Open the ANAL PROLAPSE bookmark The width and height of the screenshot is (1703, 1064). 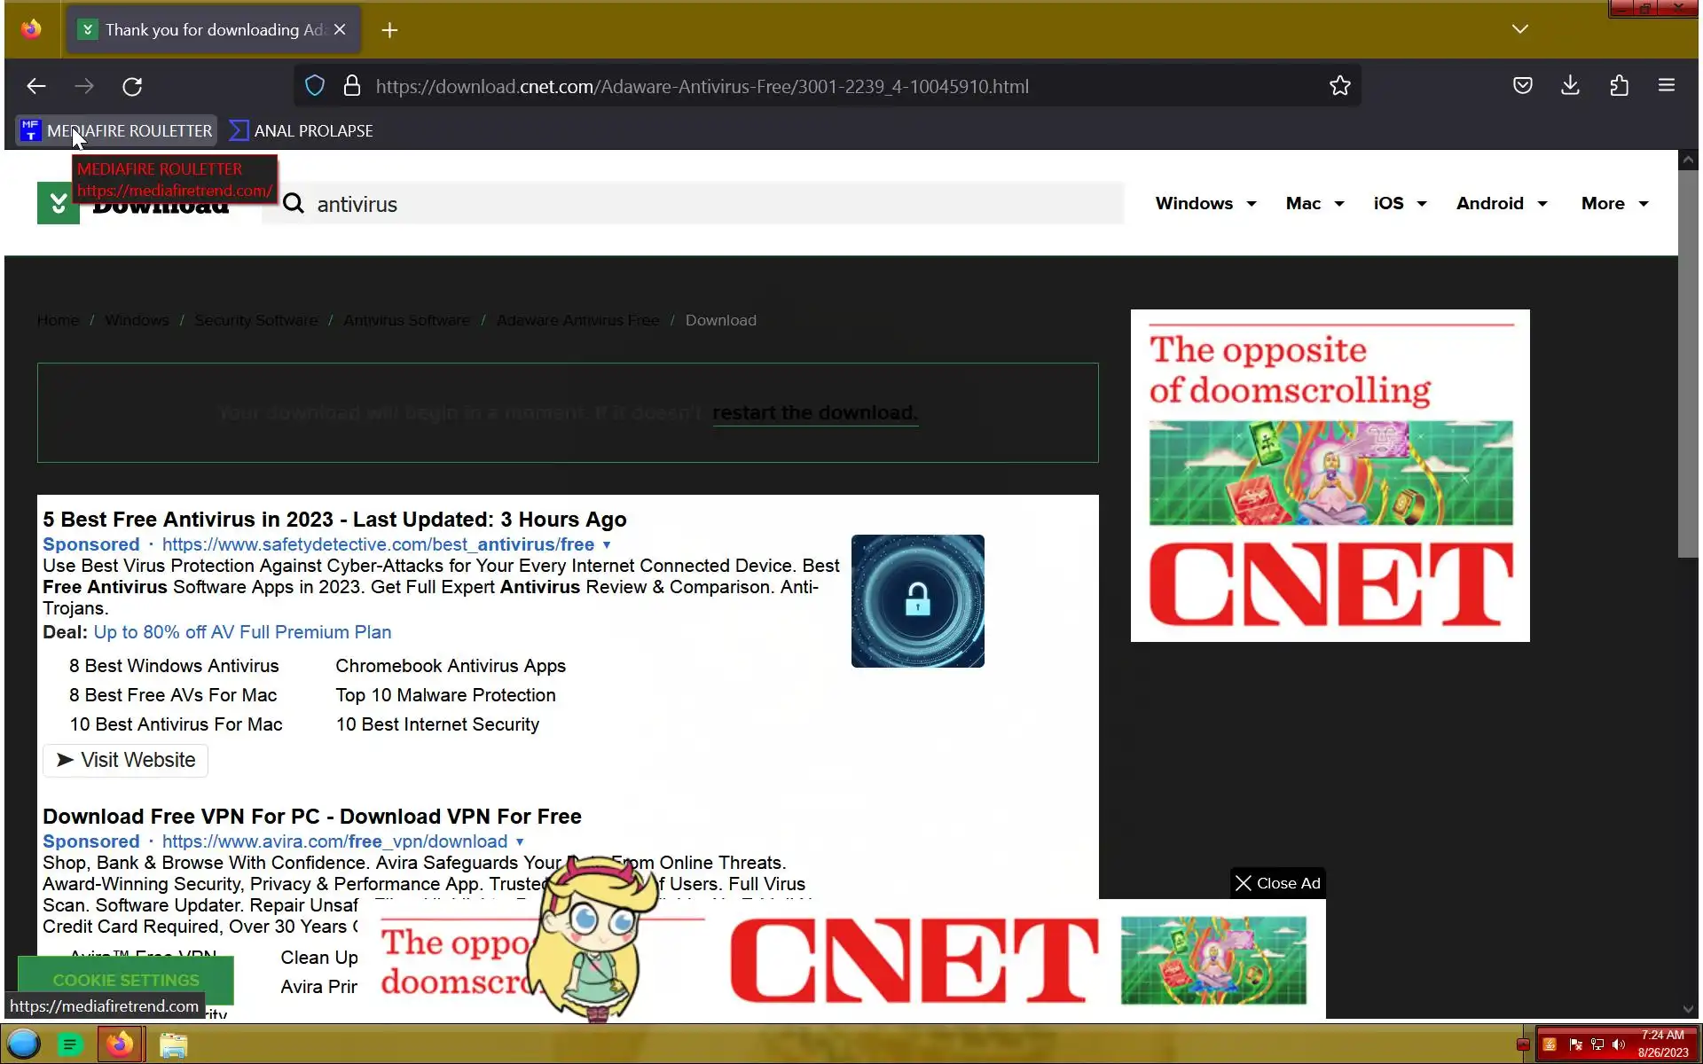pyautogui.click(x=302, y=131)
